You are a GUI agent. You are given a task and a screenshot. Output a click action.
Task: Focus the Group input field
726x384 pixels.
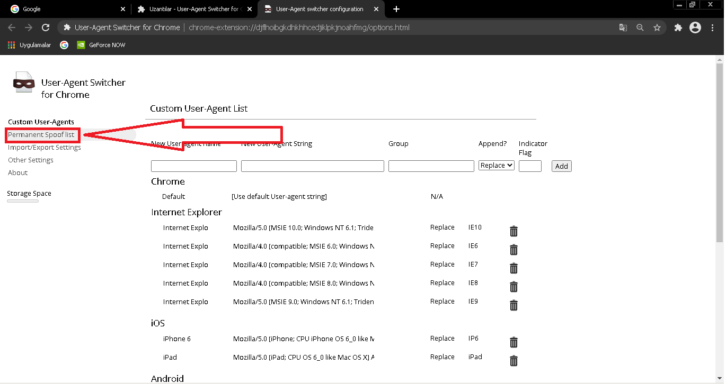431,166
